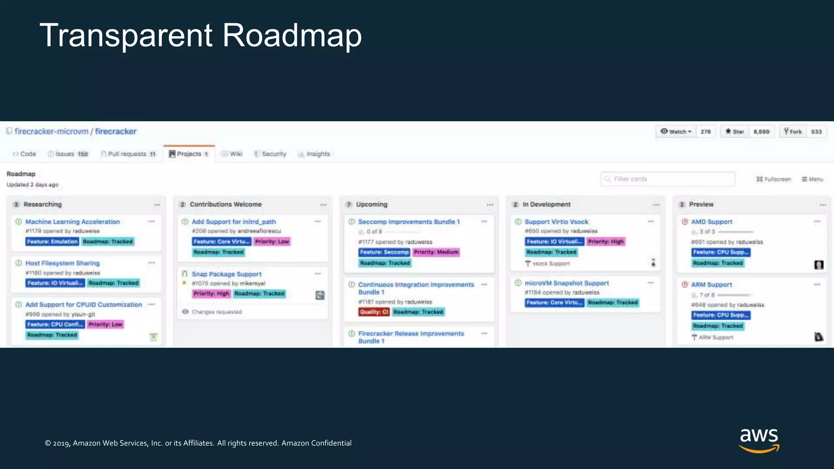Fork the firecracker repository

pyautogui.click(x=792, y=131)
